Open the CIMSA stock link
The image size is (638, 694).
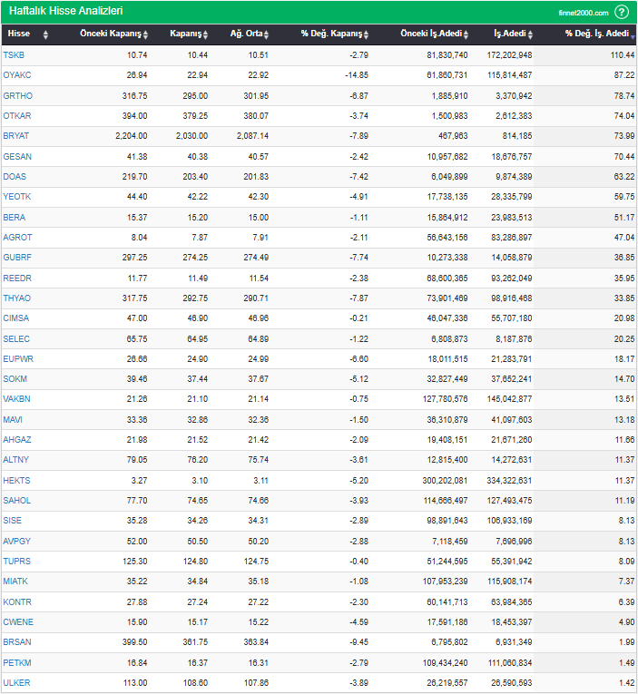pyautogui.click(x=16, y=318)
